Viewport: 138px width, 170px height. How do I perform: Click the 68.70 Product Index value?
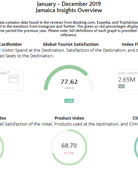click(x=69, y=146)
